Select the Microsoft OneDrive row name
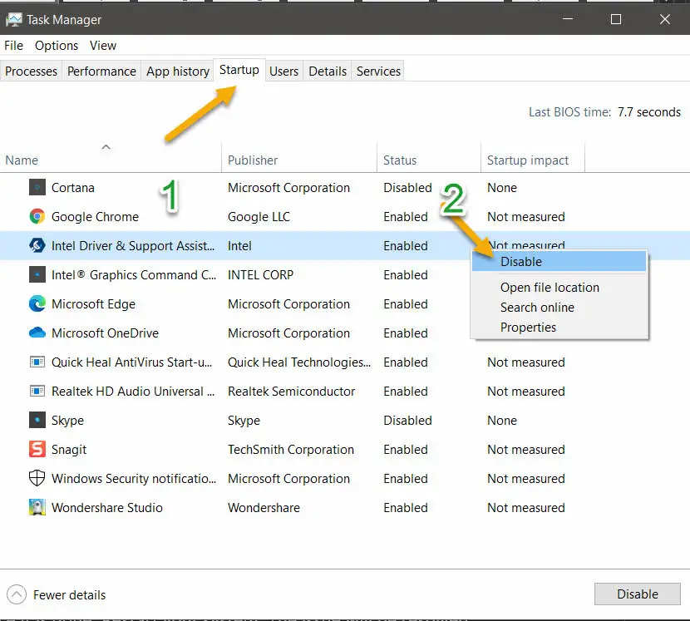Screen dimensions: 690x621 [x=105, y=333]
